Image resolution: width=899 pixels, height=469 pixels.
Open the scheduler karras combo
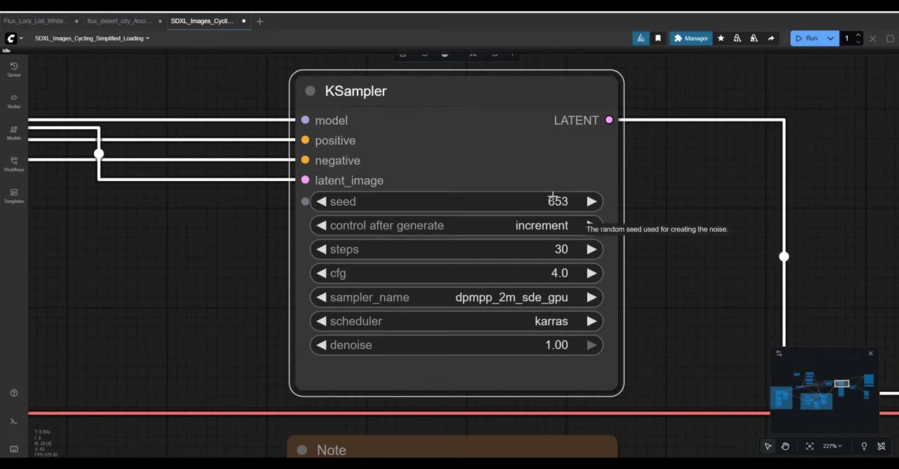click(x=457, y=321)
